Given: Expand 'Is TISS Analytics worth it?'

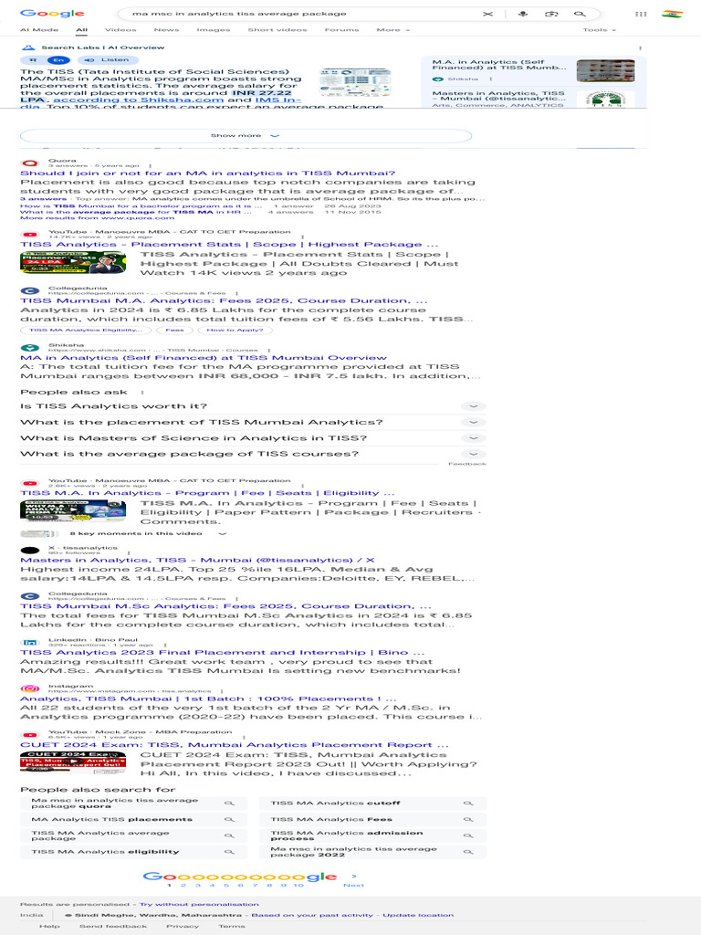Looking at the screenshot, I should tap(253, 406).
